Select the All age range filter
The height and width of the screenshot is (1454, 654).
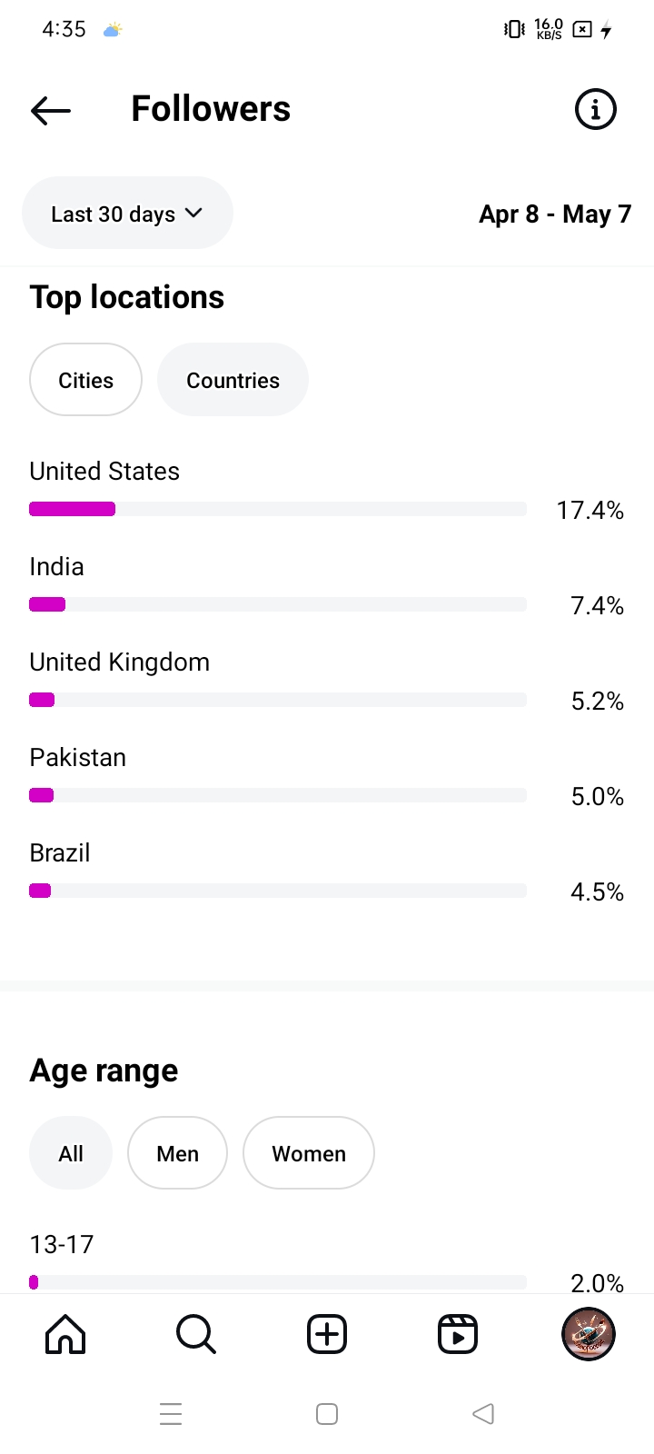click(x=71, y=1153)
